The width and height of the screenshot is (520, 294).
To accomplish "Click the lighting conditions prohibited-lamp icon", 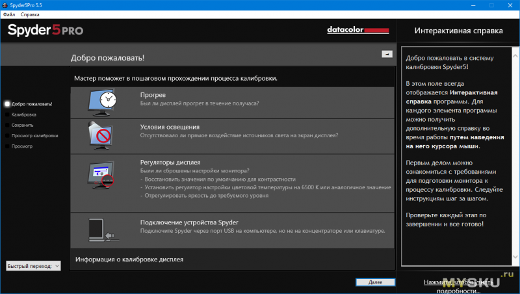I will coord(101,135).
